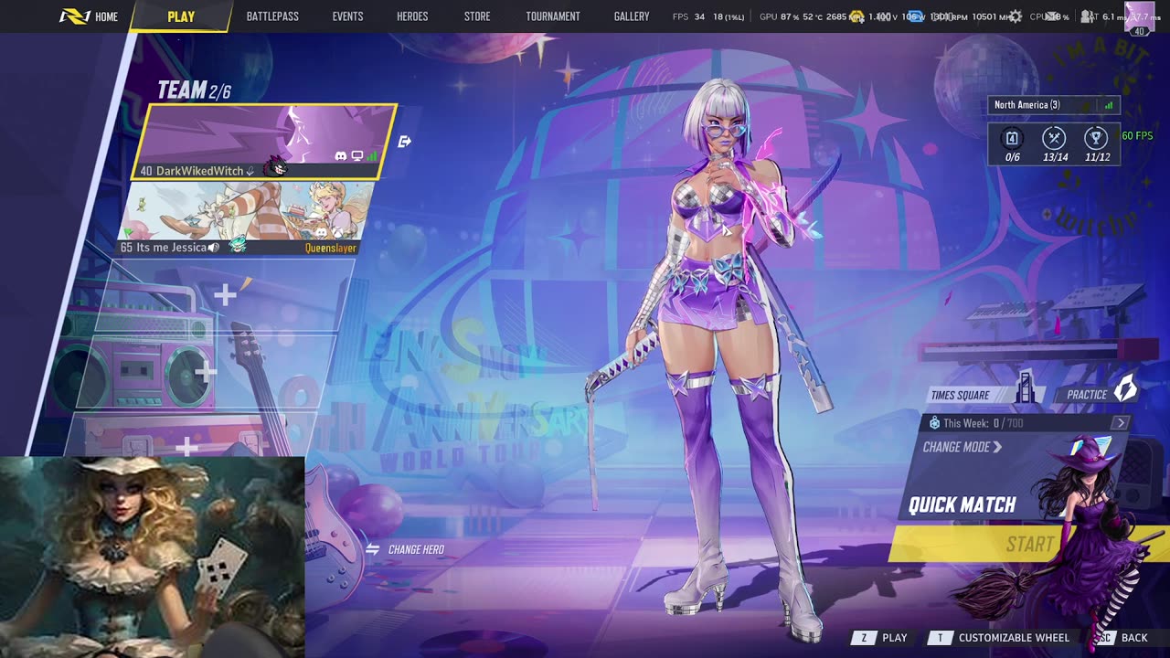This screenshot has height=658, width=1170.
Task: Go BACK using the ESC prompt
Action: (x=1122, y=638)
